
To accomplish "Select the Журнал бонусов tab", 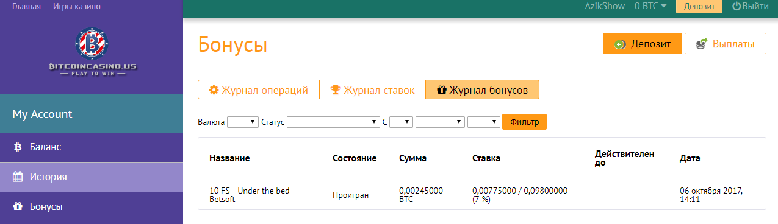I will (482, 89).
